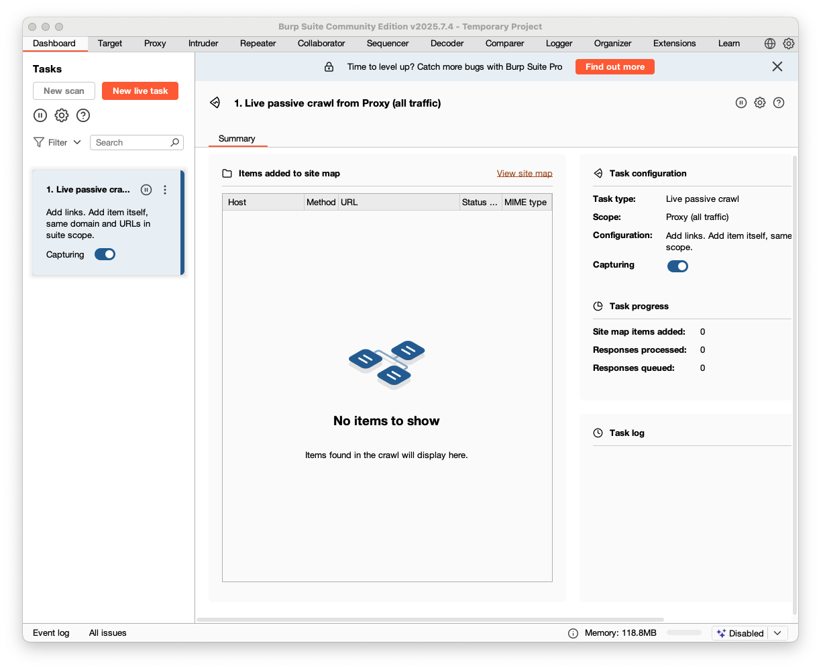Open the Dashboard tab
821x670 pixels.
click(54, 44)
